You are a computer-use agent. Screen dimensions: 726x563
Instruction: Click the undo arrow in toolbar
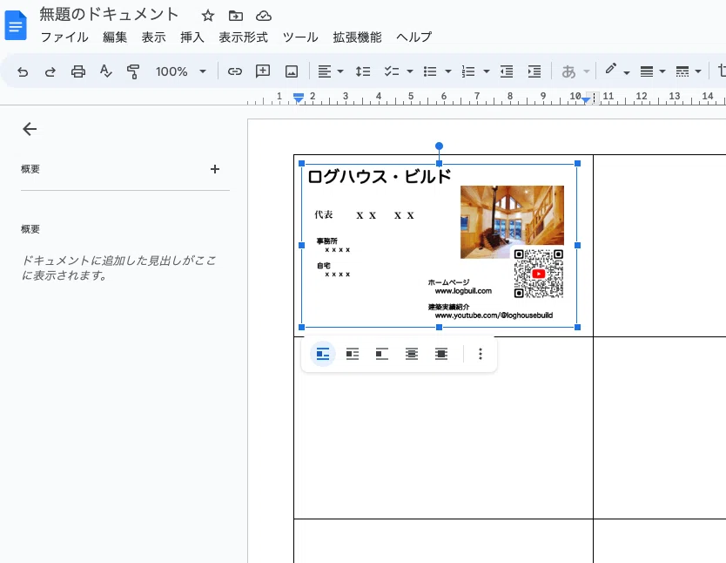click(23, 71)
